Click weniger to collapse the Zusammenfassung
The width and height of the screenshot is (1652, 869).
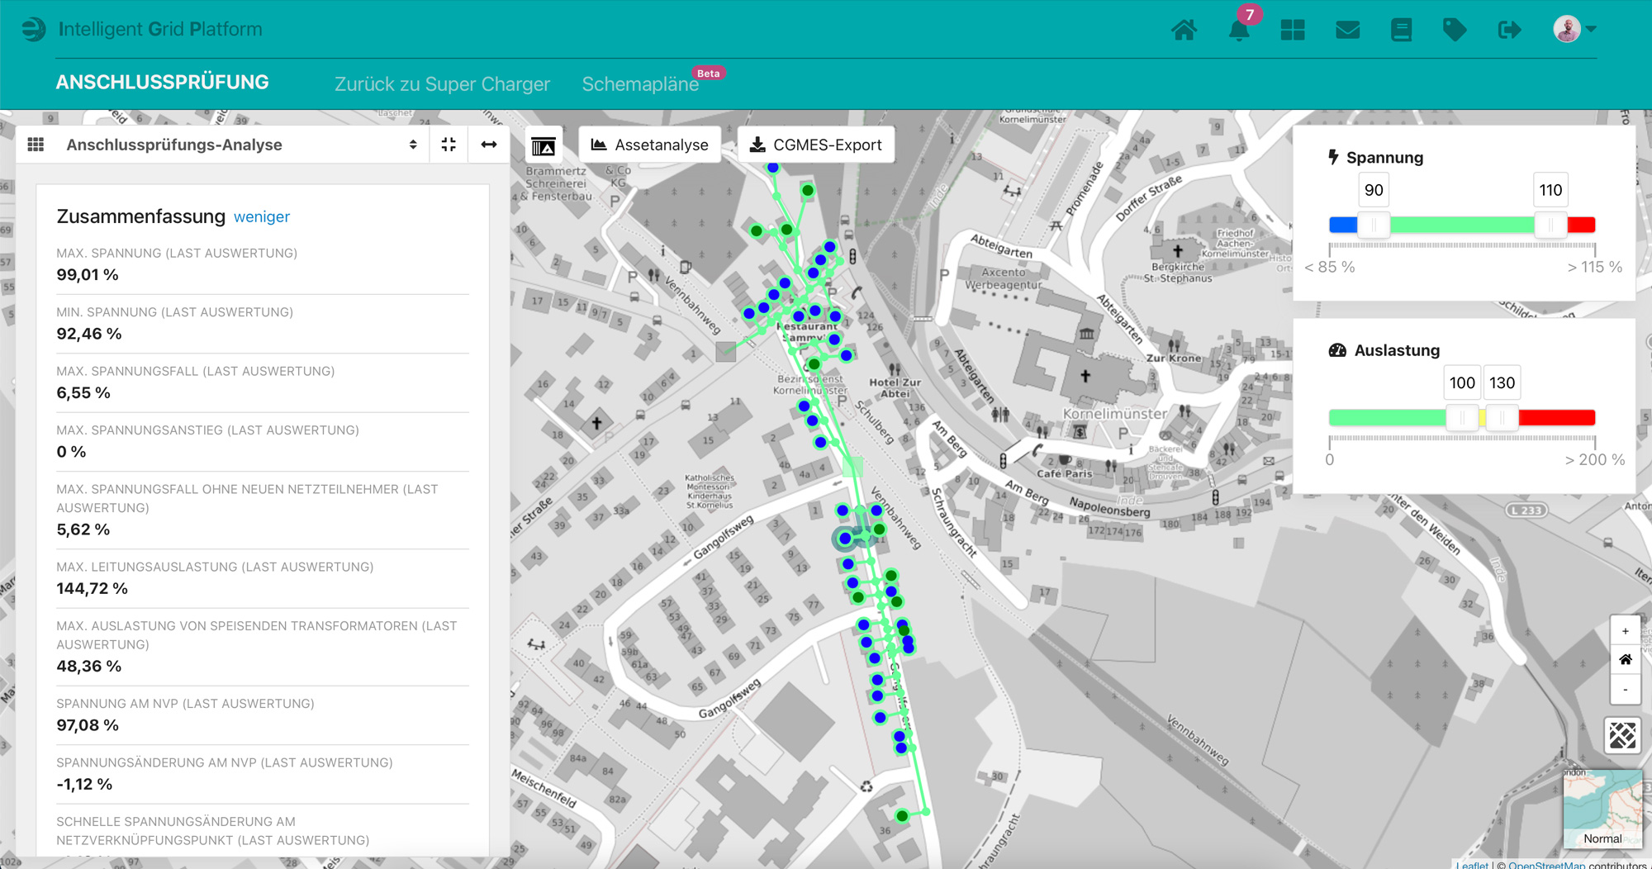coord(261,216)
